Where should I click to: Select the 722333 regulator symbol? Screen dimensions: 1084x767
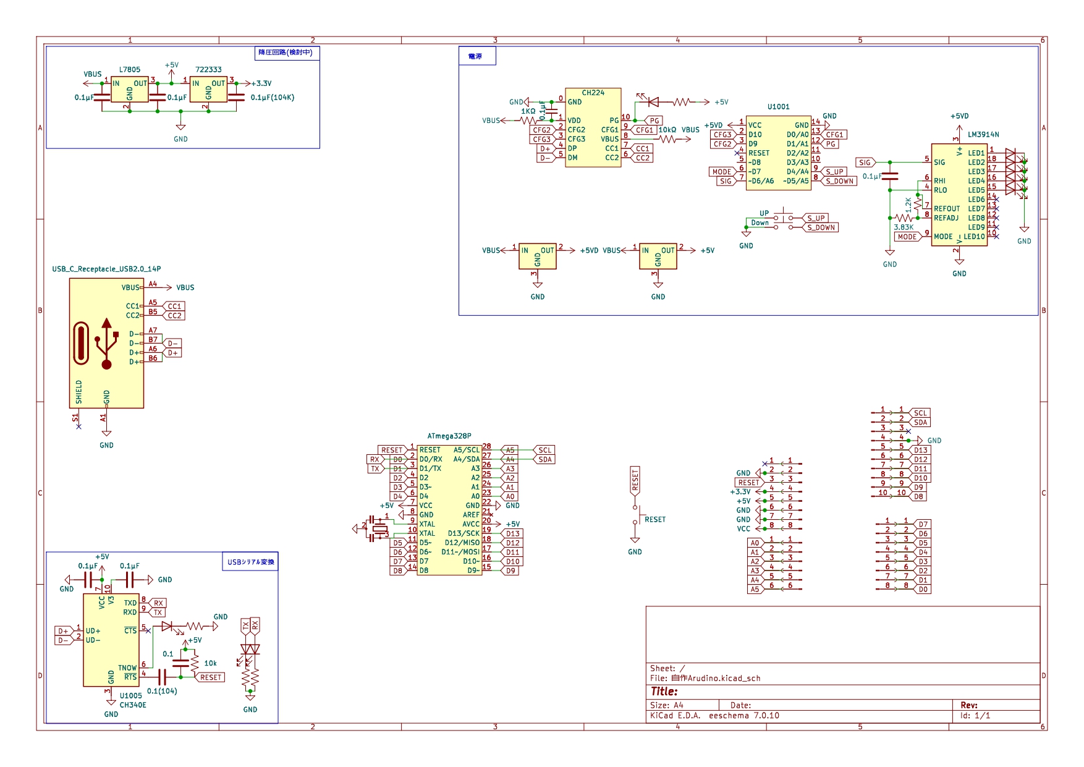208,90
